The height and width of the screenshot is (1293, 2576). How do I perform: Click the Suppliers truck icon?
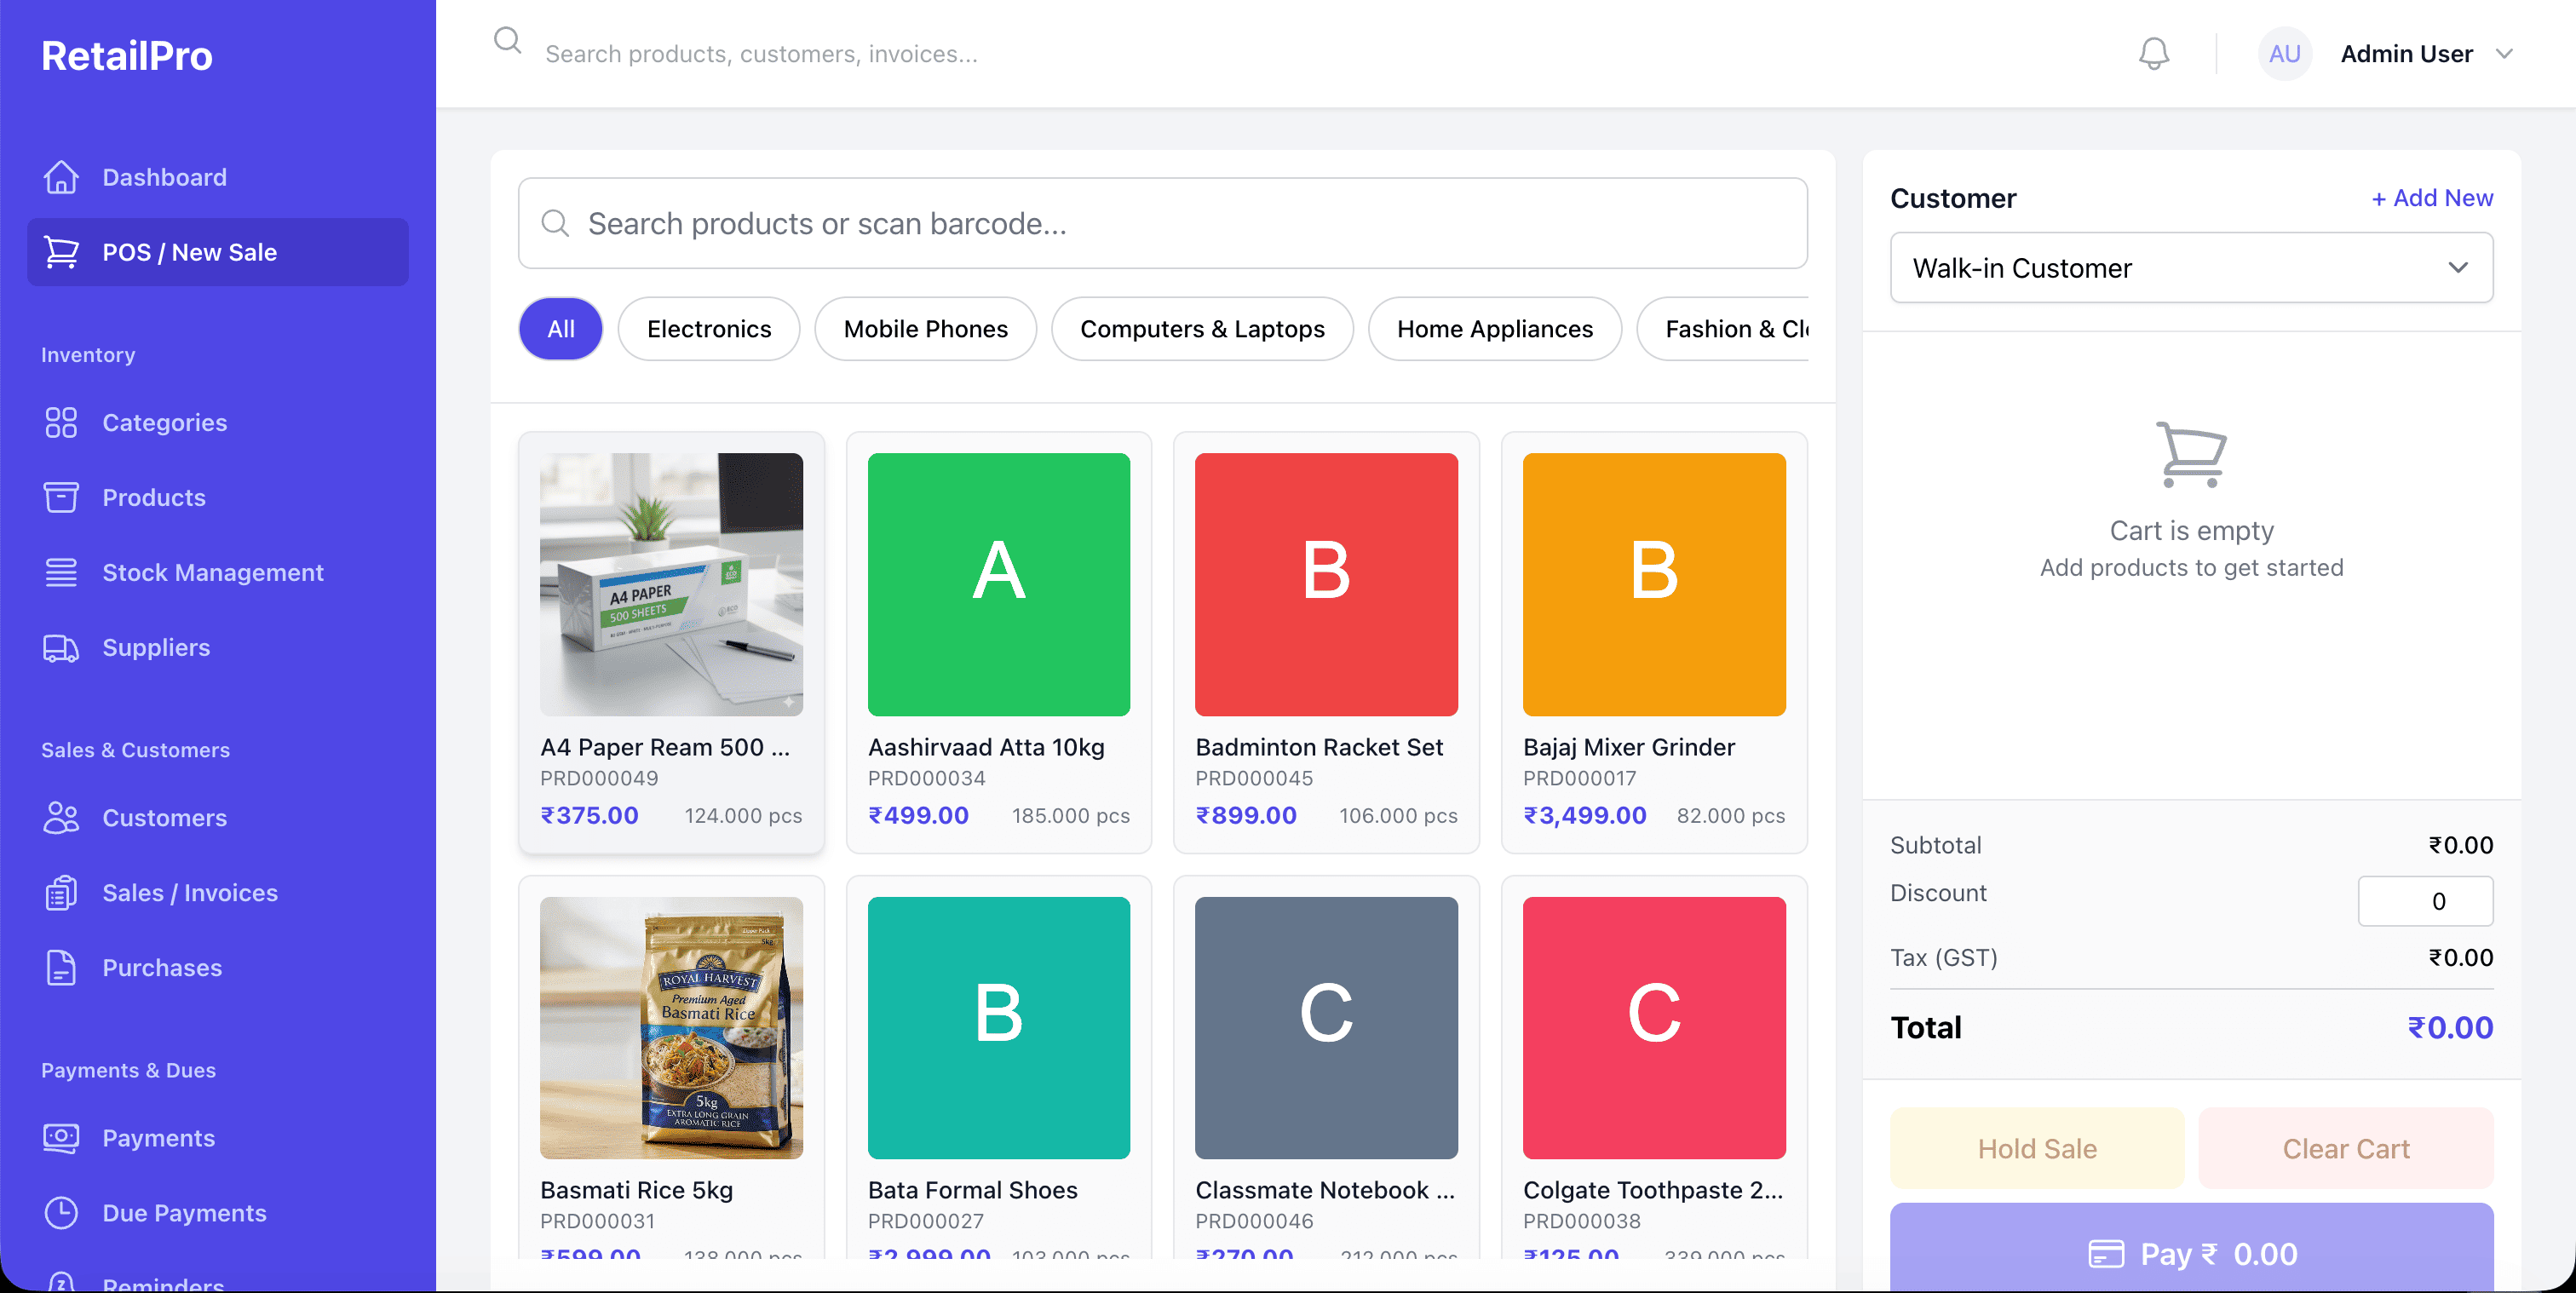tap(61, 648)
